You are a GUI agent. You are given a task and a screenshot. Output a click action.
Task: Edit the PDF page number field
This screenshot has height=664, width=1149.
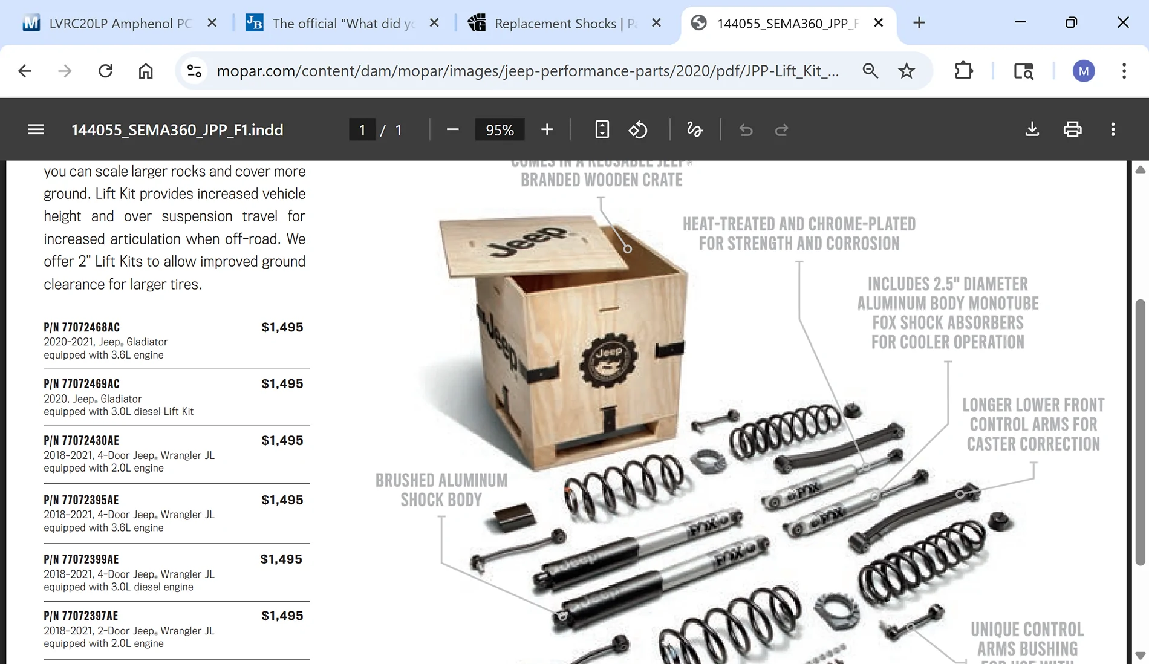click(x=362, y=129)
